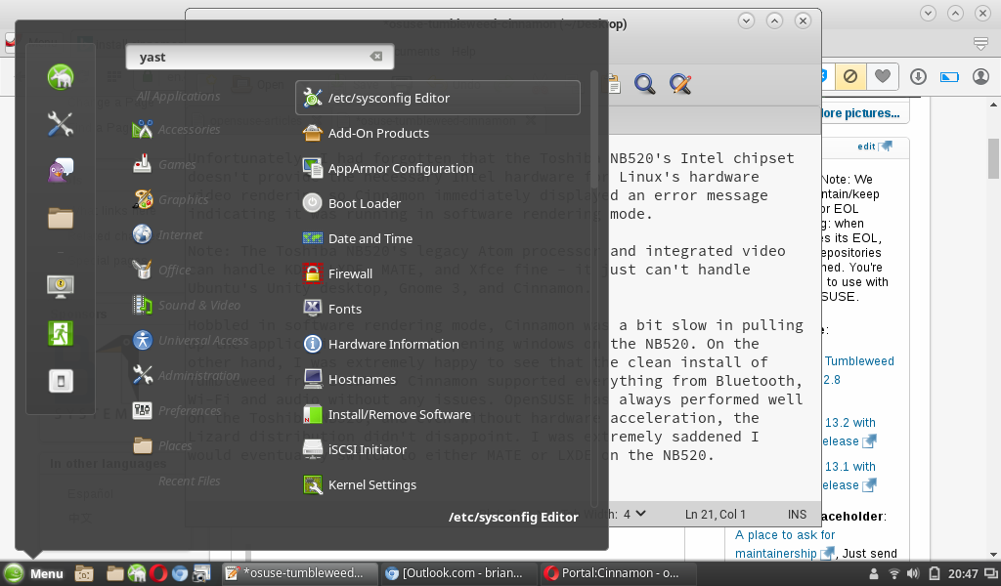Follow the Tumbleweed link on the page
The width and height of the screenshot is (1001, 586).
click(860, 360)
